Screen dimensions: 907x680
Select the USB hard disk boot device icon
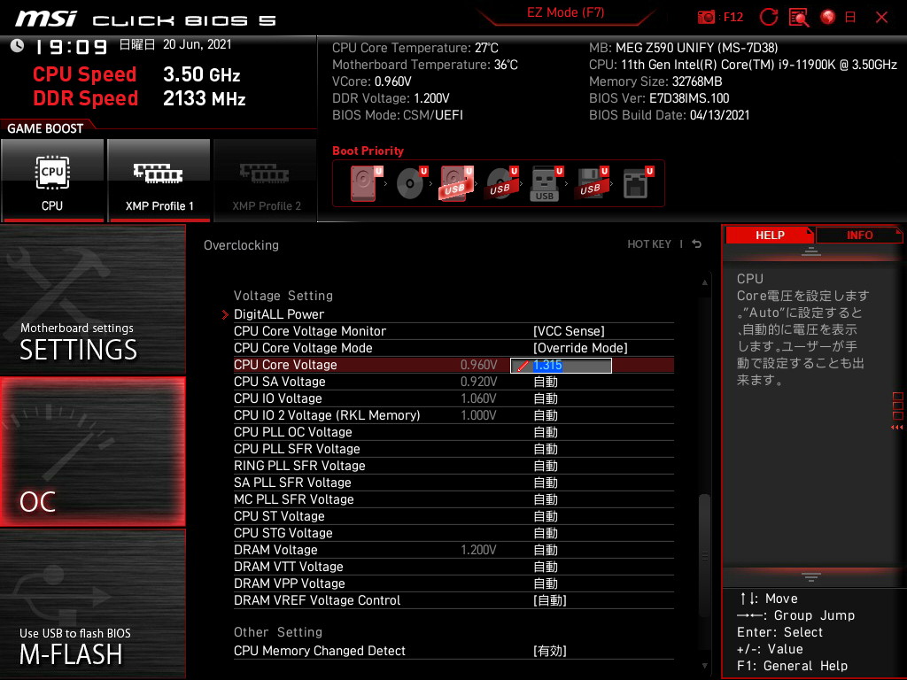pyautogui.click(x=456, y=183)
